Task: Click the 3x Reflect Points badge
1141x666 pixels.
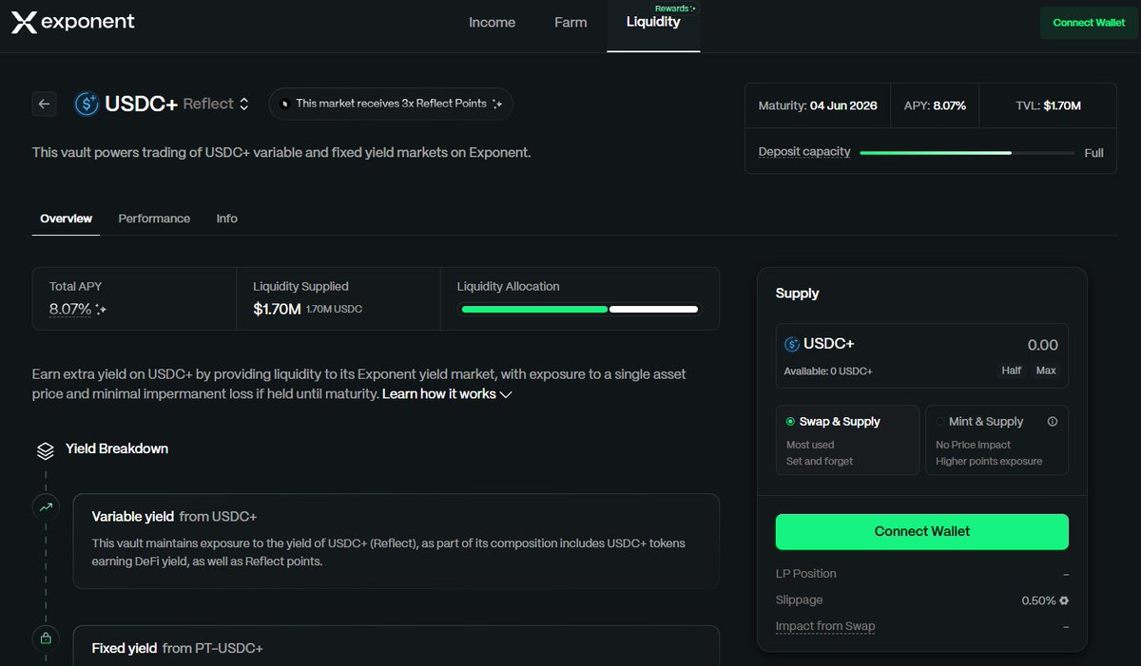Action: 391,104
